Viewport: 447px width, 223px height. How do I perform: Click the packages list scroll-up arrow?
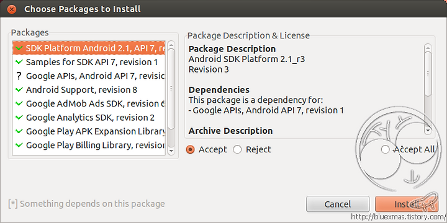coord(171,45)
